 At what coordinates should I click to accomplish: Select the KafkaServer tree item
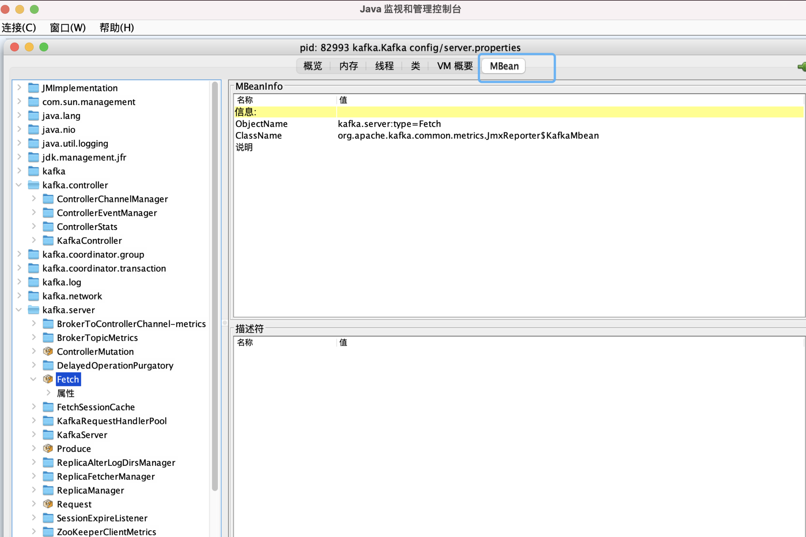(82, 435)
